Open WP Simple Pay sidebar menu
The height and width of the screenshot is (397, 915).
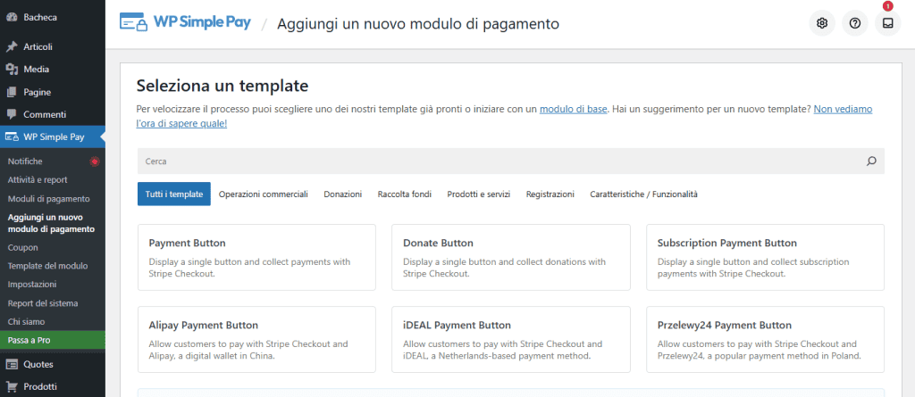click(x=53, y=137)
